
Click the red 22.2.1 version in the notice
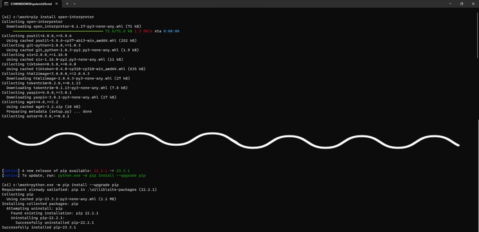(100, 171)
